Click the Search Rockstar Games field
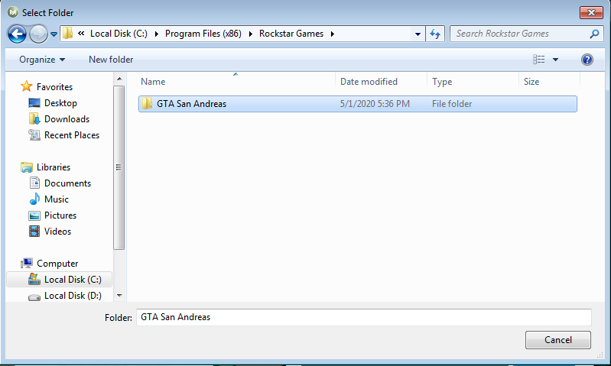The height and width of the screenshot is (366, 611). [526, 34]
